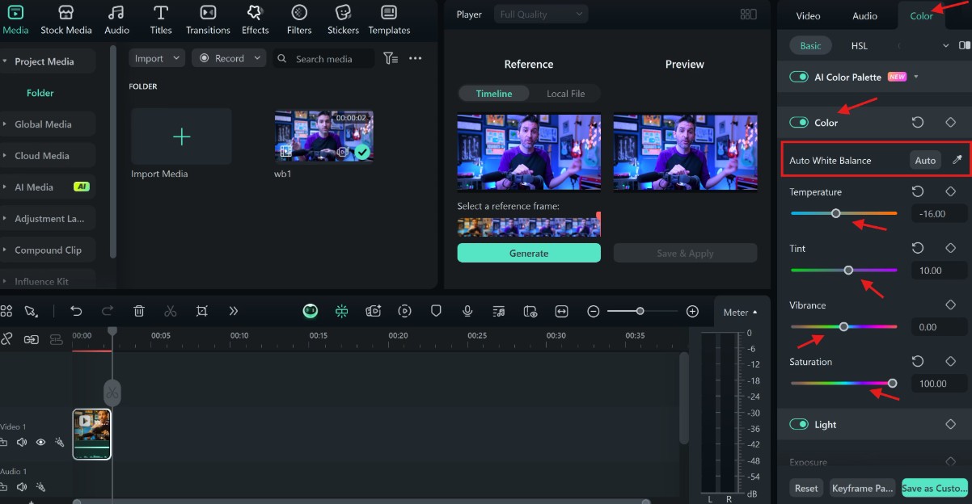Click the zoom-to-fit timeline icon
This screenshot has height=504, width=972.
coord(562,311)
